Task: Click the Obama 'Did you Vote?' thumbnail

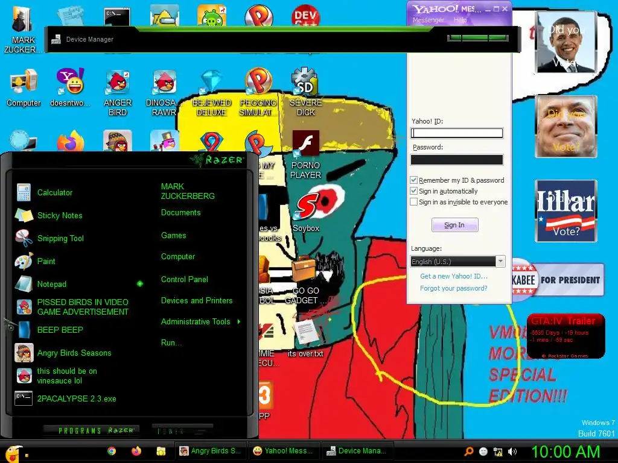Action: 566,42
